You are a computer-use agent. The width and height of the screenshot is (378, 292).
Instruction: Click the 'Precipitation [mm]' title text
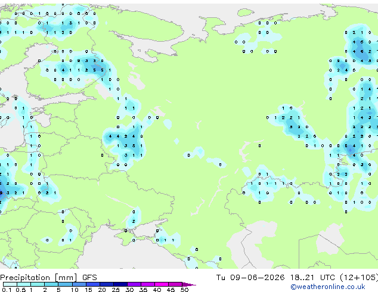pyautogui.click(x=39, y=278)
